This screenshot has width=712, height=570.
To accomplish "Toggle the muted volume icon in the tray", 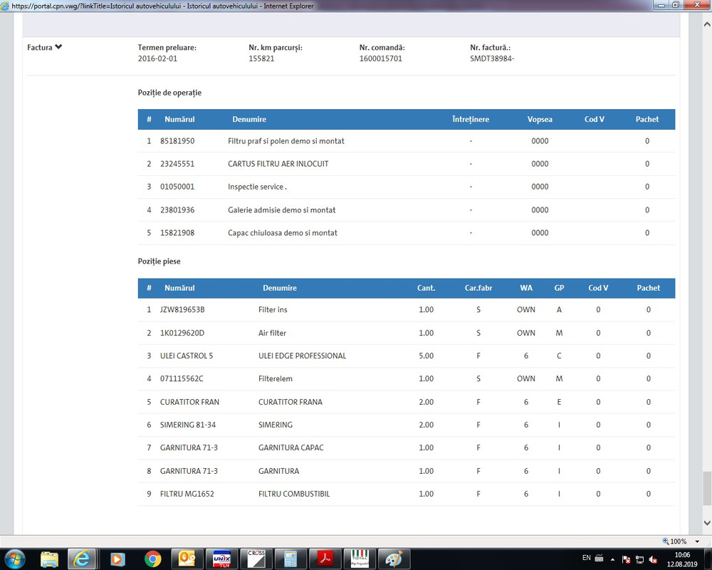I will 653,559.
